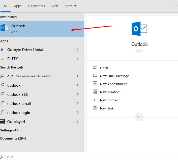
Task: Click the search input field containing 'out'
Action: pos(89,157)
